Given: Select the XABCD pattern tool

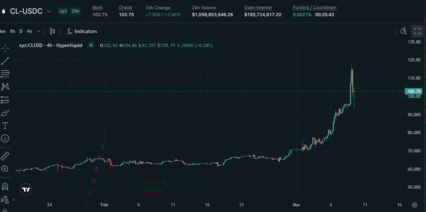Looking at the screenshot, I should (5, 87).
